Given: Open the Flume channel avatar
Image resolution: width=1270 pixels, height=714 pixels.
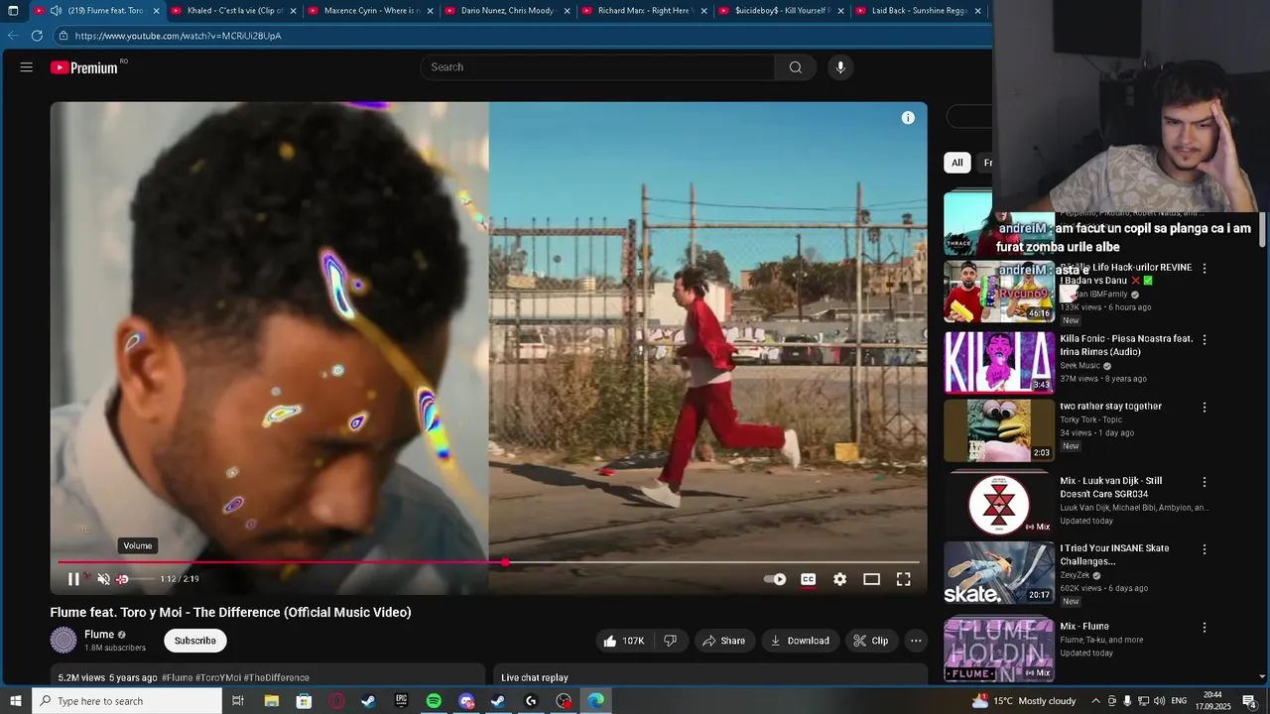Looking at the screenshot, I should pos(63,641).
